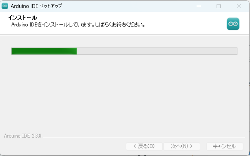Image resolution: width=250 pixels, height=156 pixels.
Task: Click the しばらくお待ちください status message
Action: 120,25
